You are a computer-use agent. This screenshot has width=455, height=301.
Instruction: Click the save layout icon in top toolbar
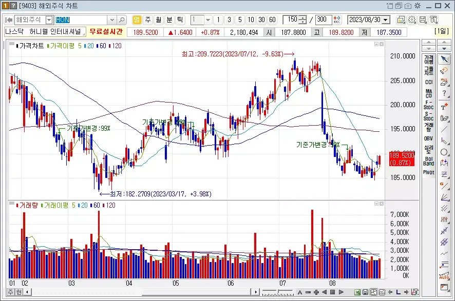pos(423,19)
